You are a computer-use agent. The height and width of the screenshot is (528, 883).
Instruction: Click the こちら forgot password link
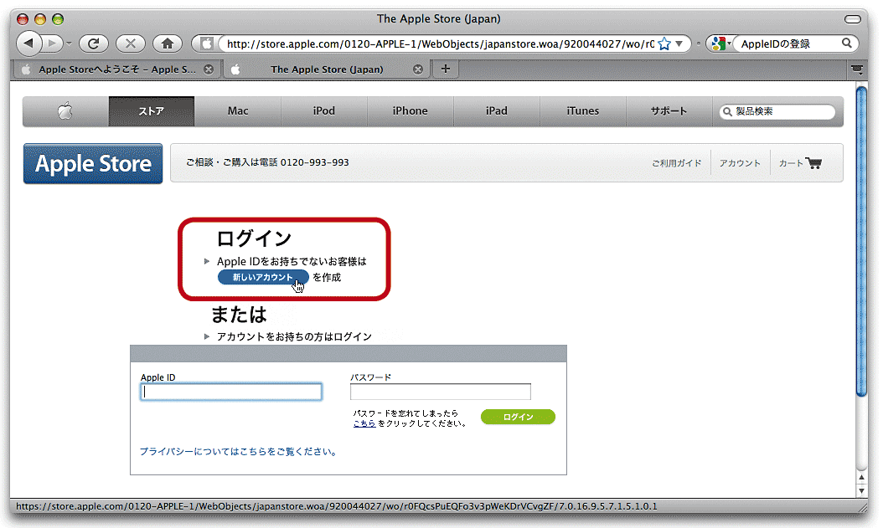pos(364,423)
